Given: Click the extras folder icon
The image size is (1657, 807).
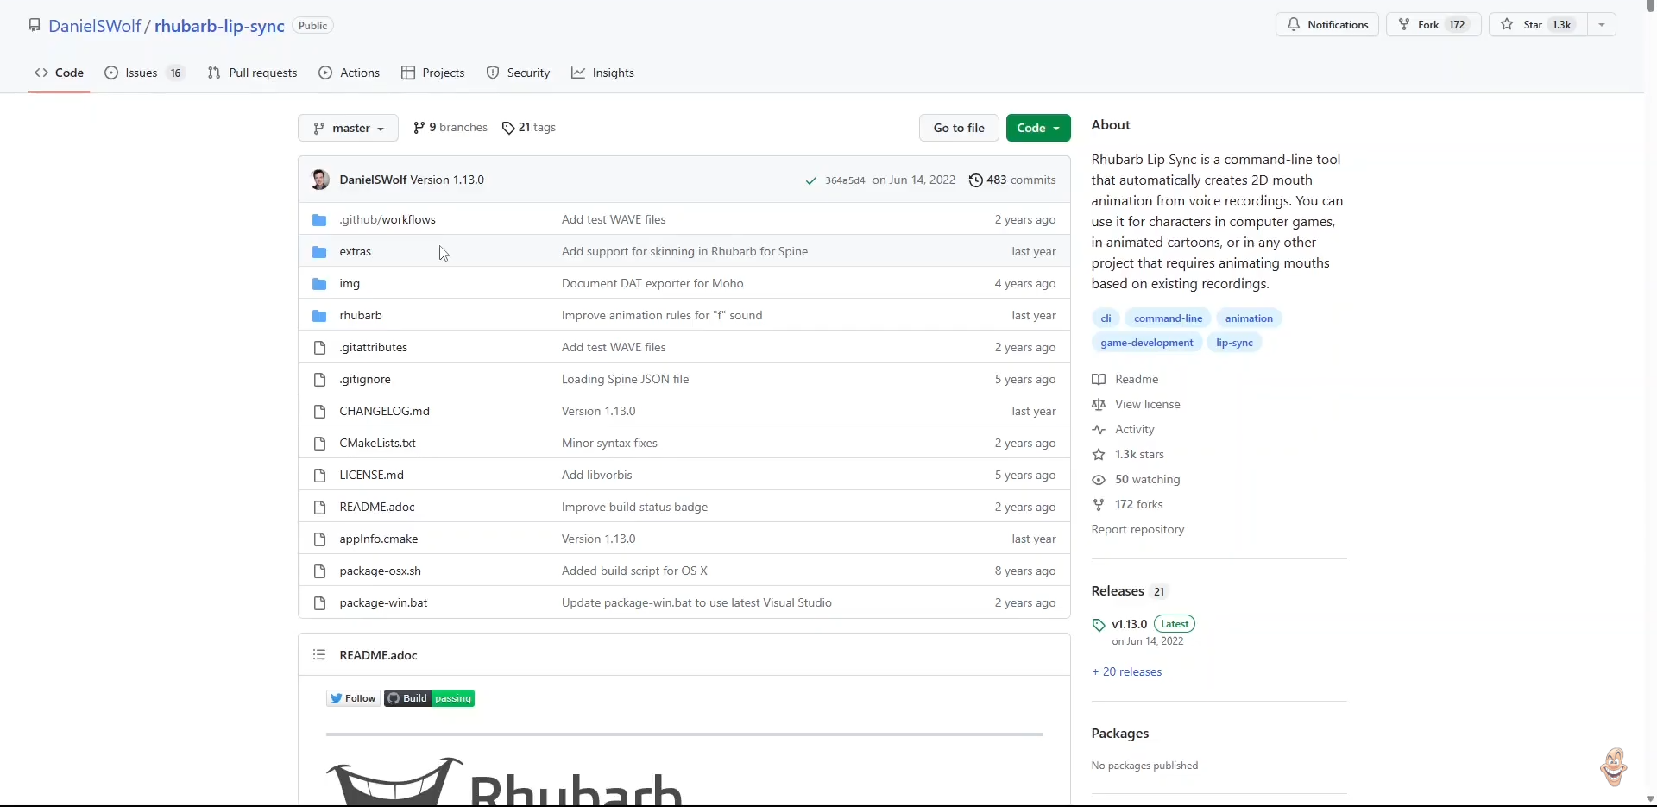Looking at the screenshot, I should tap(319, 252).
